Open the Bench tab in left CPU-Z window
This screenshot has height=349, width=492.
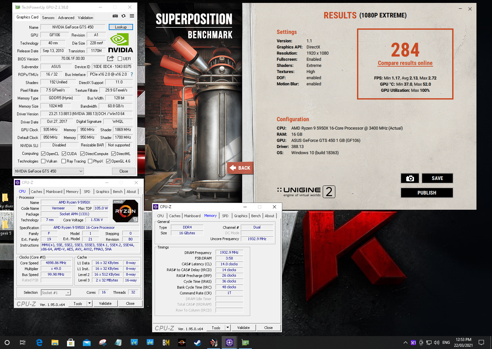(118, 192)
